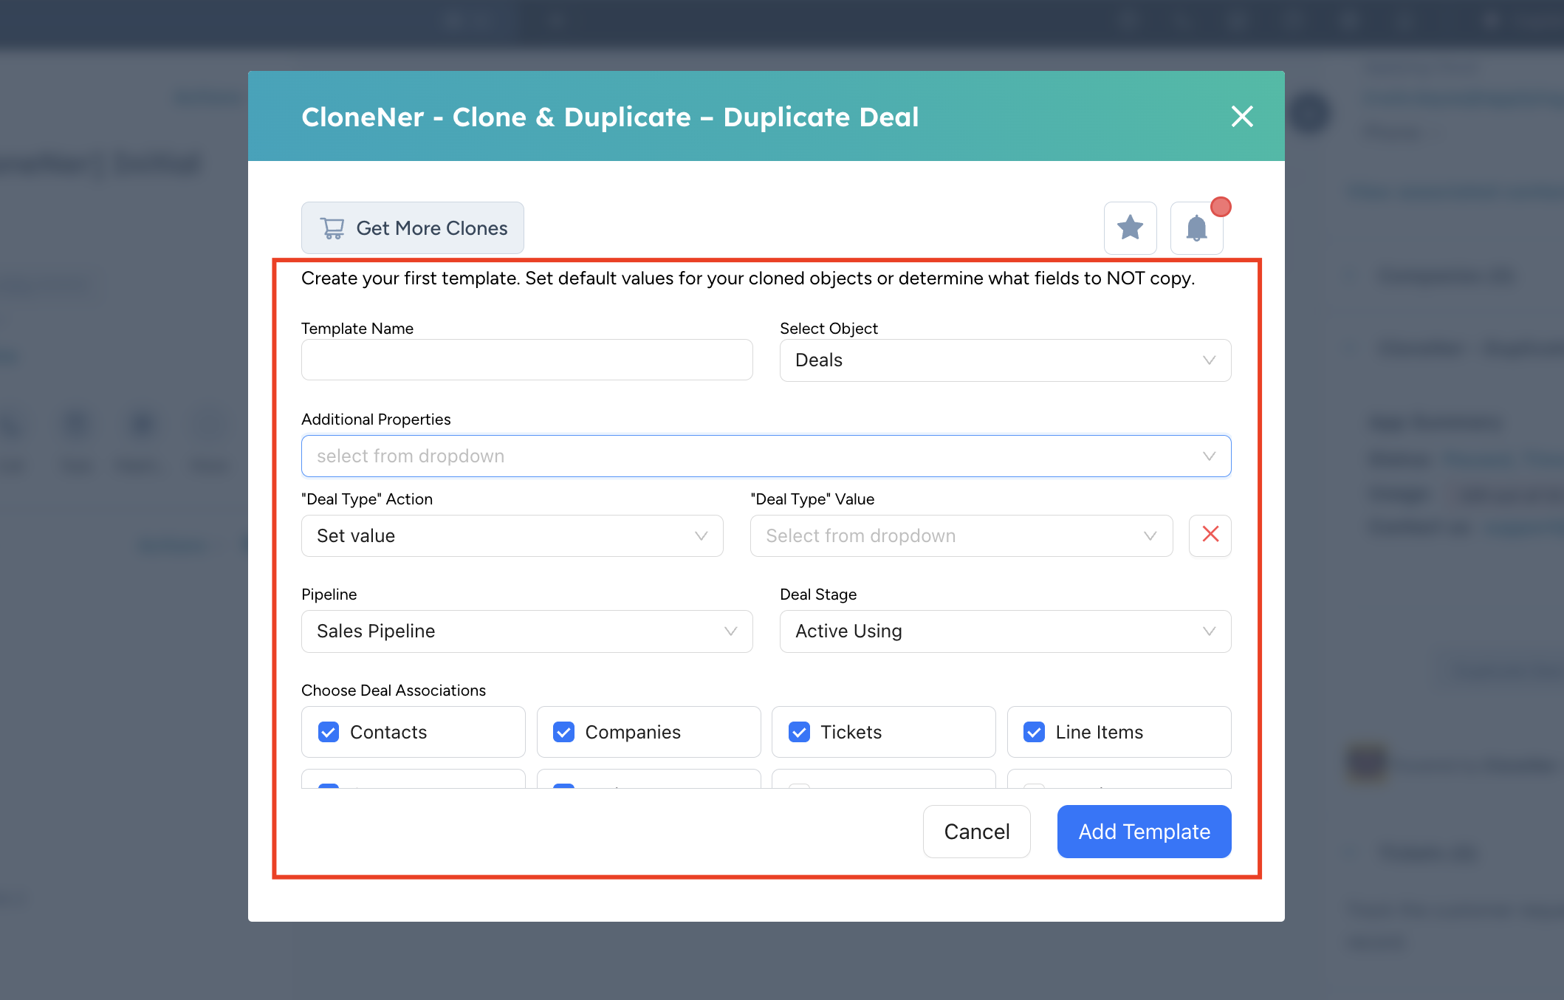Uncheck the Companies association checkbox
Viewport: 1564px width, 1000px height.
[564, 732]
